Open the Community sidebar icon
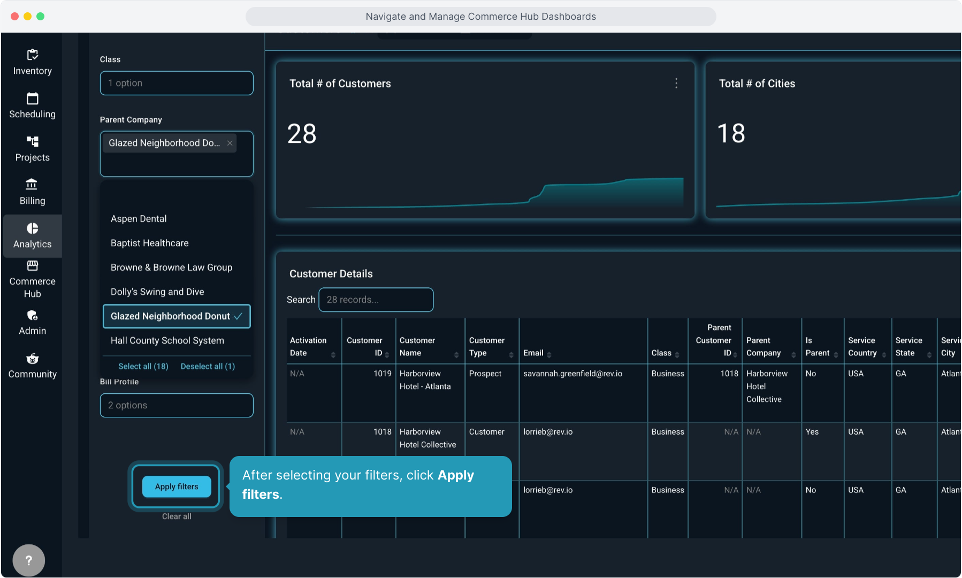This screenshot has width=962, height=578. click(x=32, y=359)
